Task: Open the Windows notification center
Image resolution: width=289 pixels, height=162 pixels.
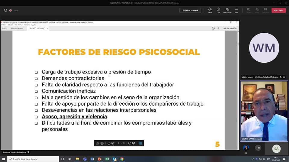Action: click(x=284, y=159)
